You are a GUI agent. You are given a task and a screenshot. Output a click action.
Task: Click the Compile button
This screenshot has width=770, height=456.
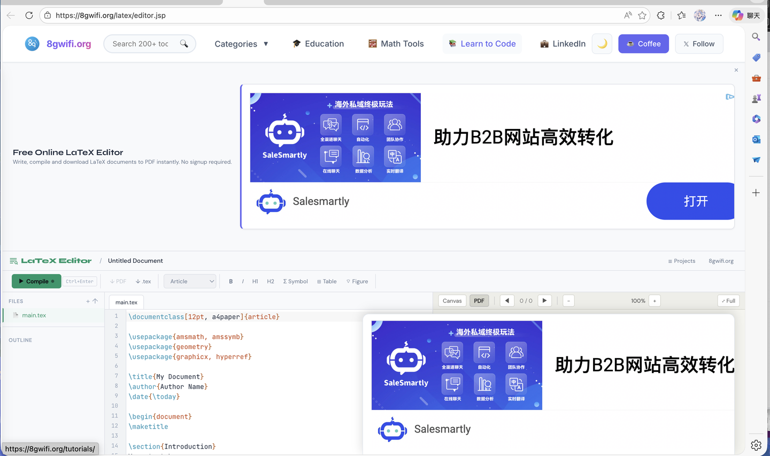tap(36, 282)
